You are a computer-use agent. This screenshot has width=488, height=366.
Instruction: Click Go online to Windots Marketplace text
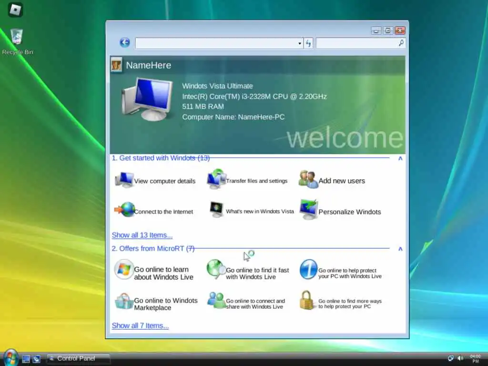click(165, 304)
